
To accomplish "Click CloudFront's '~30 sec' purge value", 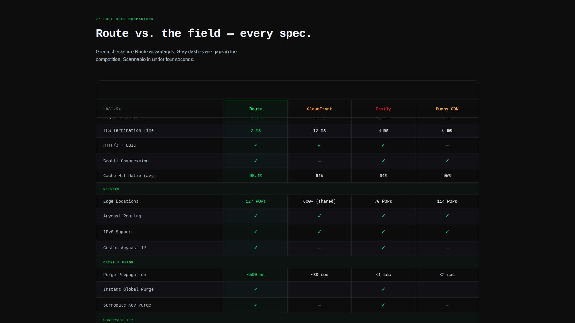I will coord(319,275).
